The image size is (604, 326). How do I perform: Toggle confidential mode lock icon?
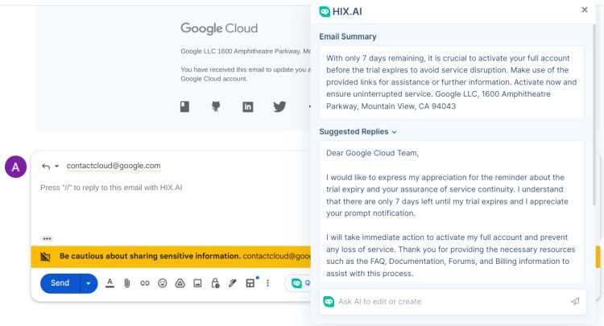coord(215,283)
